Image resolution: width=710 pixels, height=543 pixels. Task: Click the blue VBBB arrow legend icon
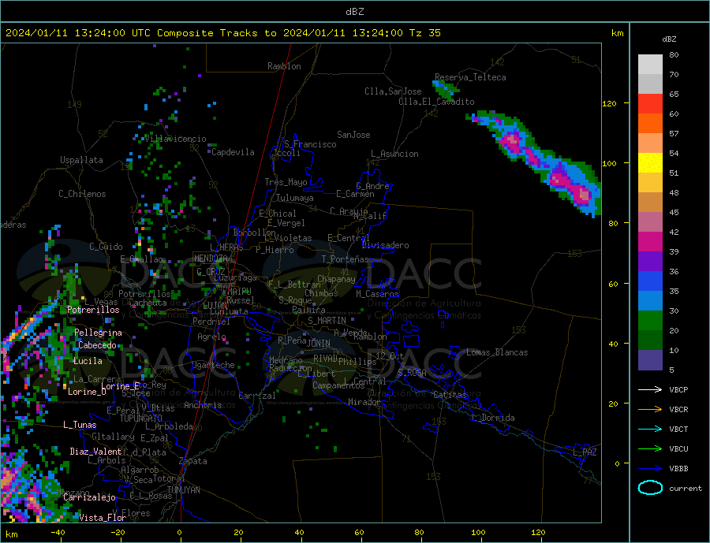click(650, 469)
